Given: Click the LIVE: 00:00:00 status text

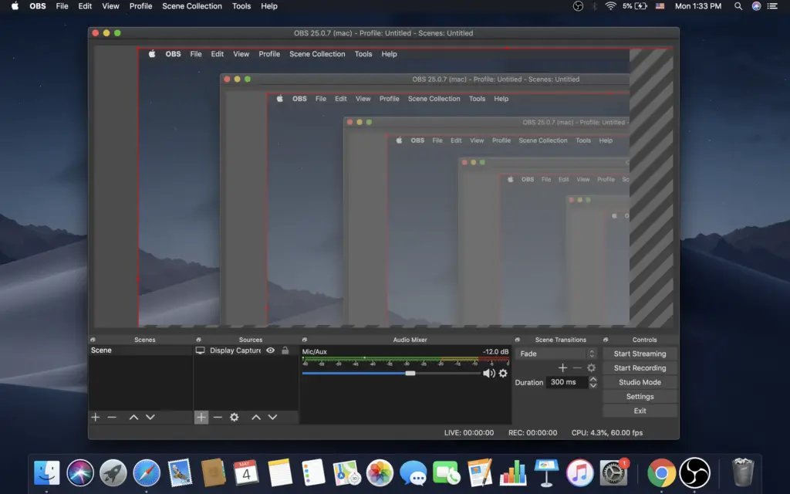Looking at the screenshot, I should click(x=469, y=432).
